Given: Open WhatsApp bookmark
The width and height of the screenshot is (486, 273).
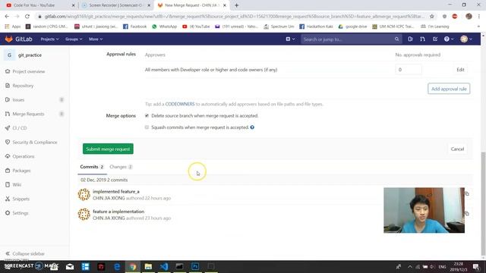Looking at the screenshot, I should [164, 27].
